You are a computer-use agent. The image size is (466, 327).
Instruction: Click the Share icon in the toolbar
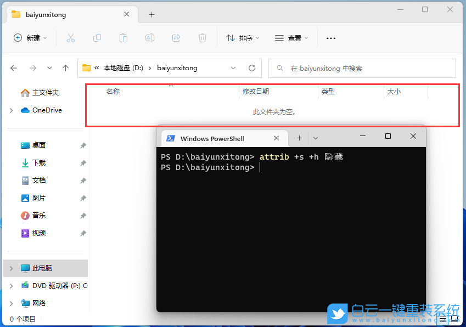pos(176,38)
